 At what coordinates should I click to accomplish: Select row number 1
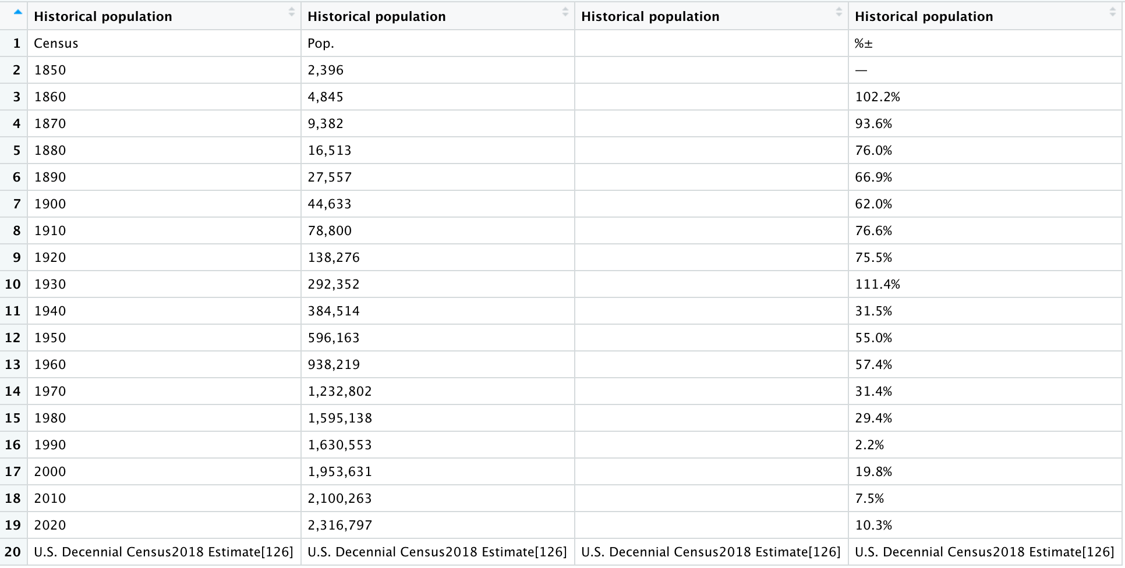click(16, 44)
